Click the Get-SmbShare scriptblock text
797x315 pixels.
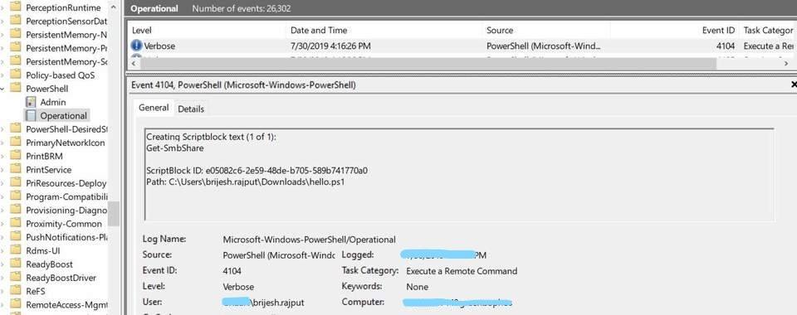coord(175,148)
